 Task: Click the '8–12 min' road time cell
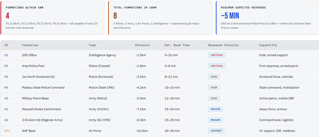(171, 77)
